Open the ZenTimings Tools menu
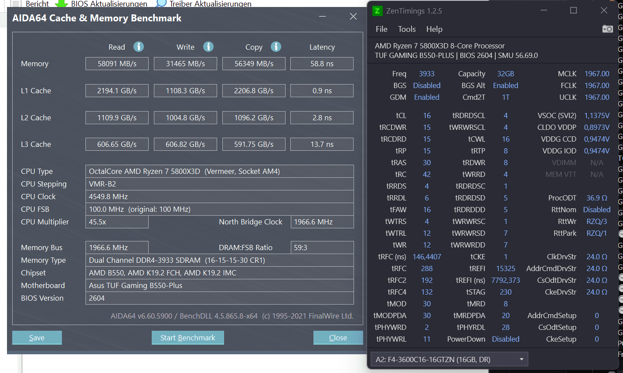The width and height of the screenshot is (623, 373). click(407, 29)
